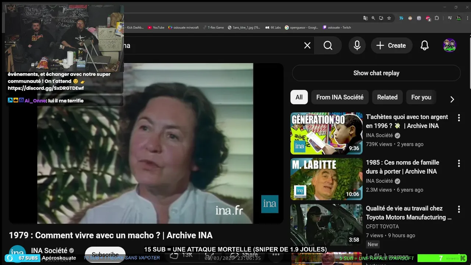
Task: Click INA Société channel under 1996 video
Action: 379,135
